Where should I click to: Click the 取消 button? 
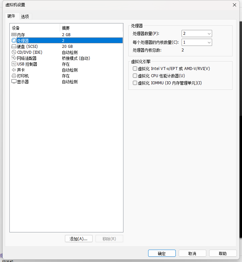click(192, 254)
